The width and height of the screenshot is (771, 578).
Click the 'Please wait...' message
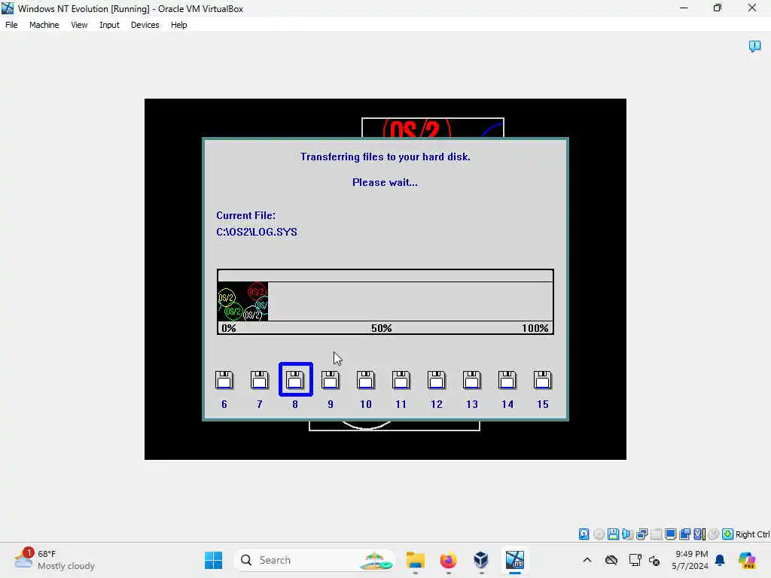tap(385, 182)
